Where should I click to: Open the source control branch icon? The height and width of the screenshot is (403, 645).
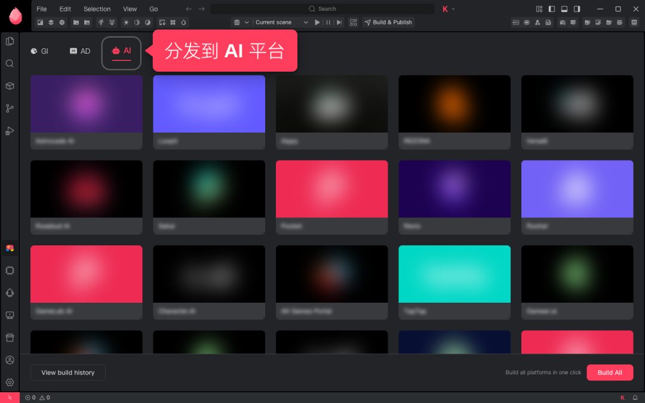tap(10, 108)
